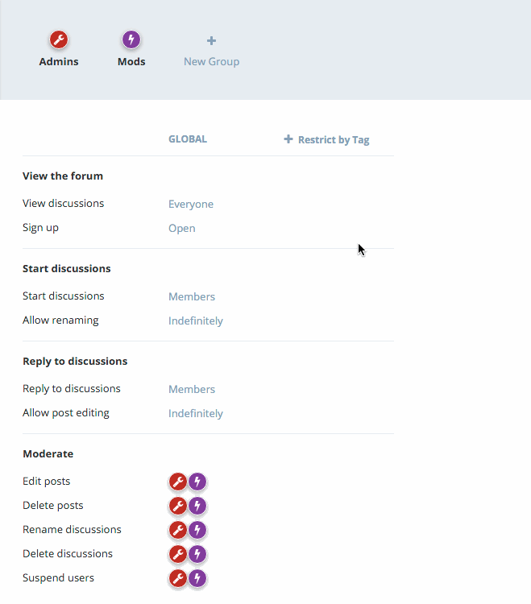The width and height of the screenshot is (531, 604).
Task: Select the Admins group label
Action: (59, 61)
